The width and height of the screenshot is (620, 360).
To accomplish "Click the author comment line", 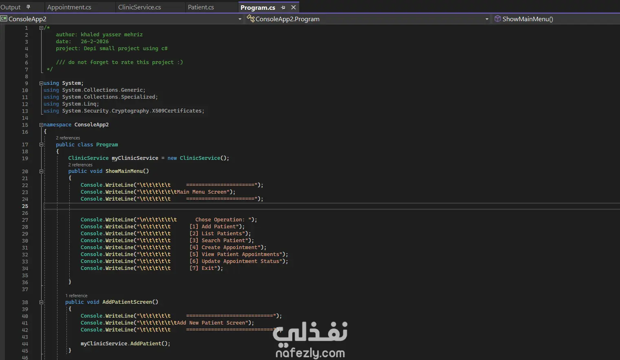I will (99, 35).
